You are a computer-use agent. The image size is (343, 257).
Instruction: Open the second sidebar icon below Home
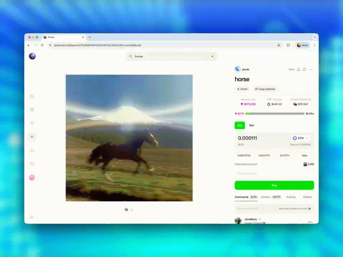tap(32, 110)
